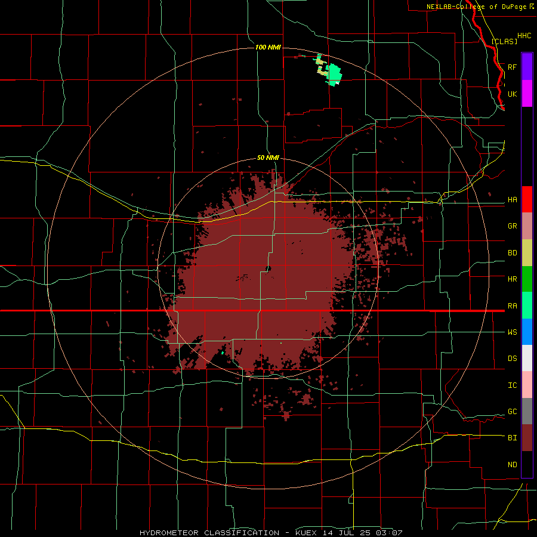Click the BI legend label
The image size is (537, 537).
click(x=513, y=438)
